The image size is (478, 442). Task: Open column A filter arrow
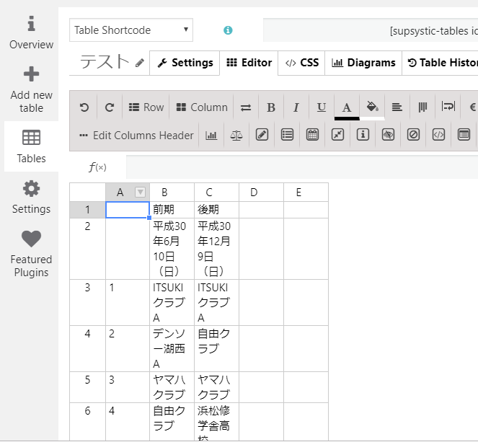coord(141,192)
